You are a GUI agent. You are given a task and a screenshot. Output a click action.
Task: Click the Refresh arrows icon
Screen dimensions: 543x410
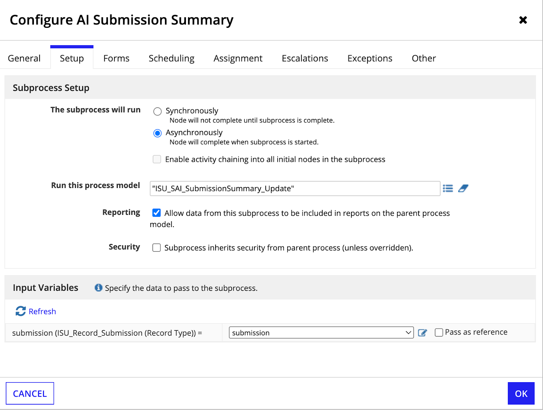tap(21, 311)
